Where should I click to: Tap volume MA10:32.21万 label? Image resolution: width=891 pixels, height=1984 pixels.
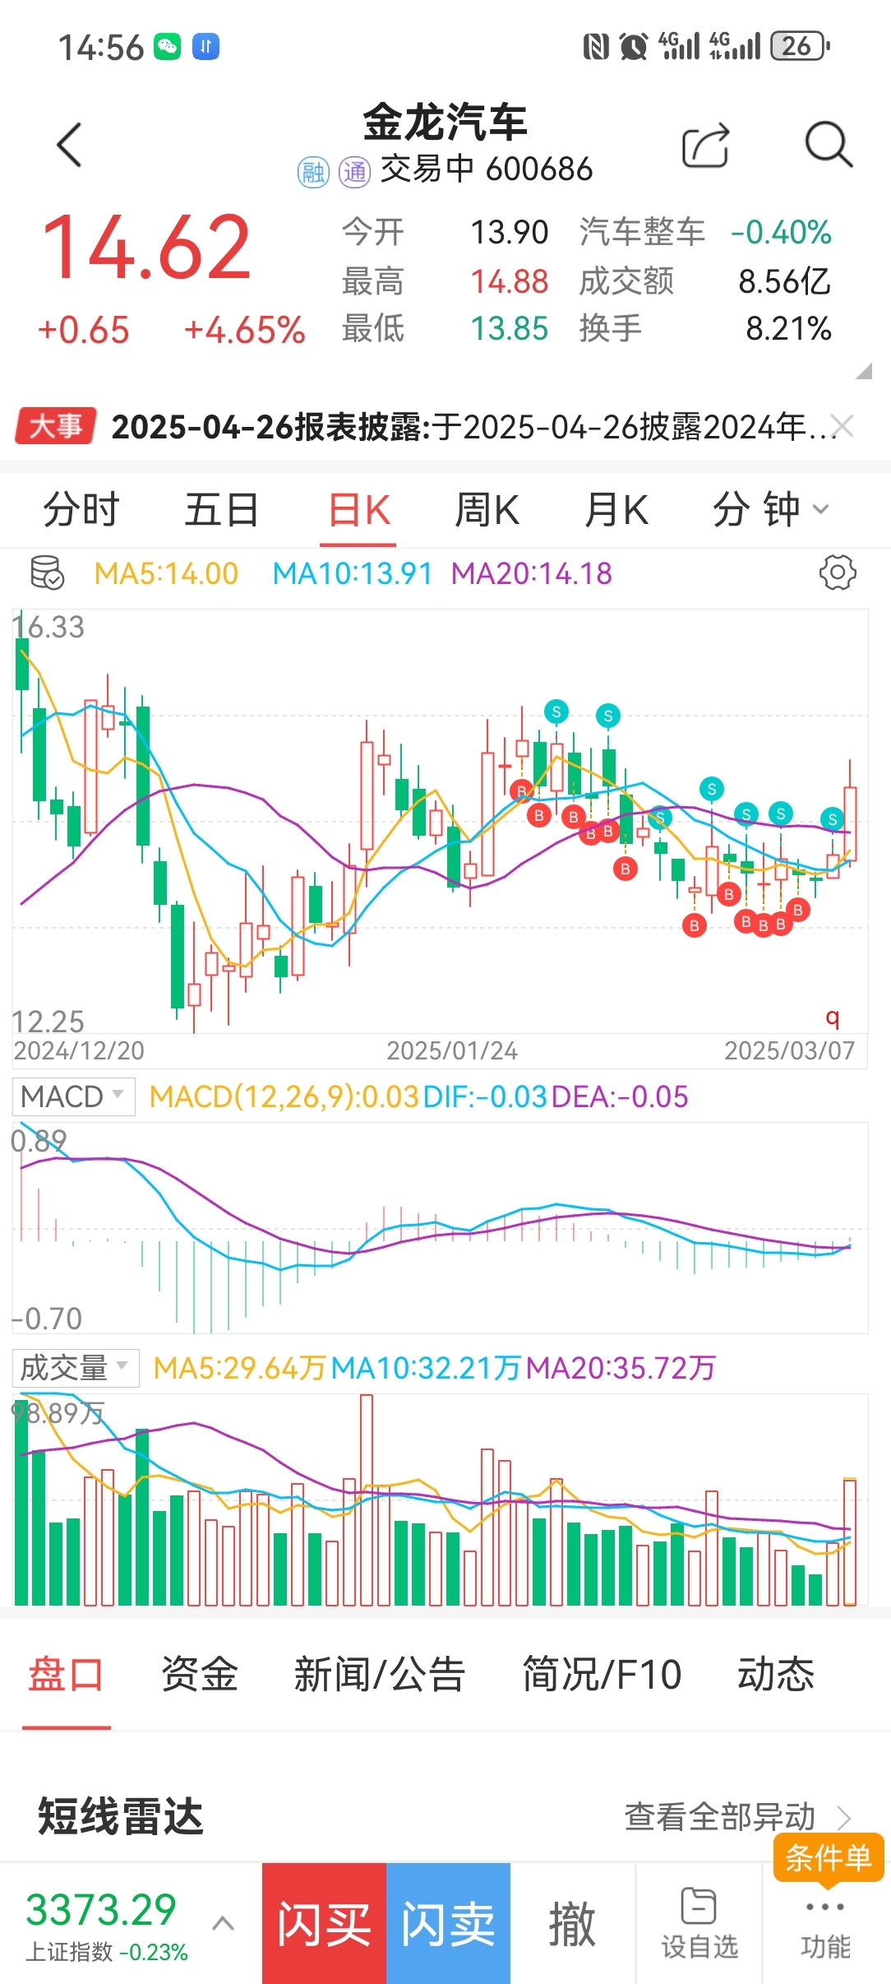[x=426, y=1368]
